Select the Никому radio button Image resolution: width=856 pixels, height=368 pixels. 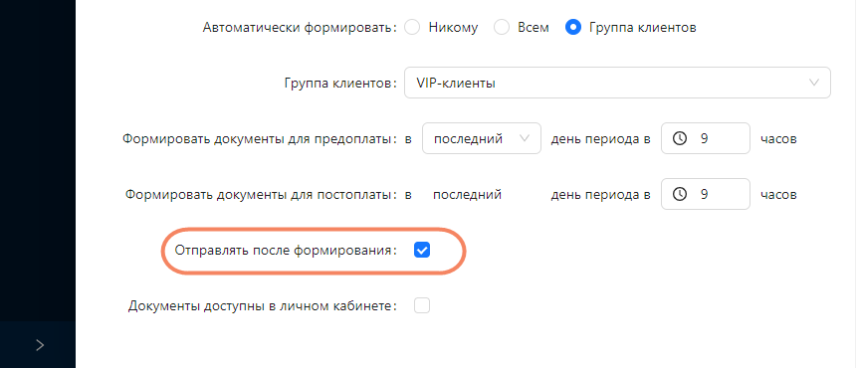[412, 27]
